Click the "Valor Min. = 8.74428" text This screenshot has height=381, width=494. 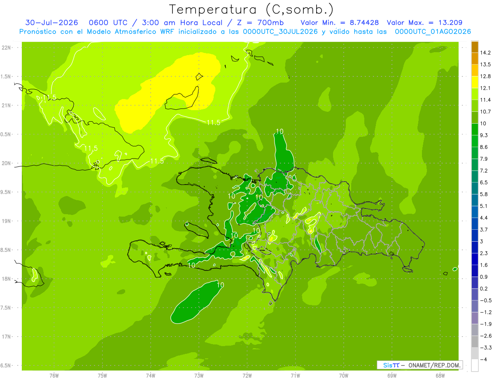coord(340,23)
